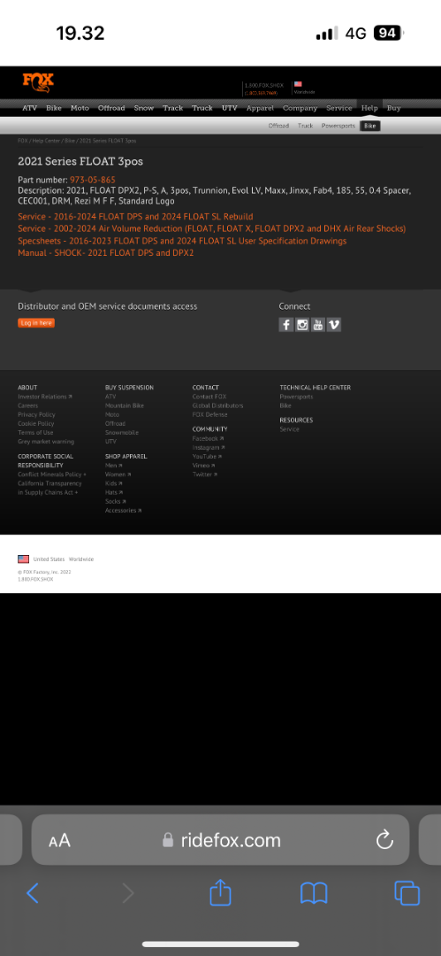
Task: Switch to the Offroad help sub-tab
Action: coord(278,126)
